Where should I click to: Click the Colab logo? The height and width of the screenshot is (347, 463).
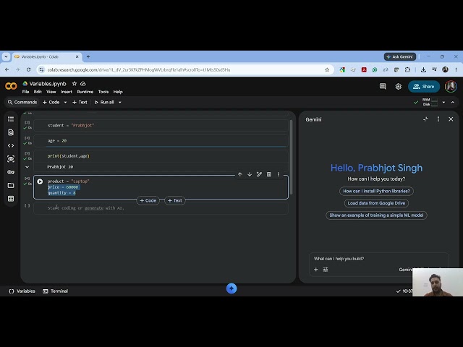coord(11,86)
